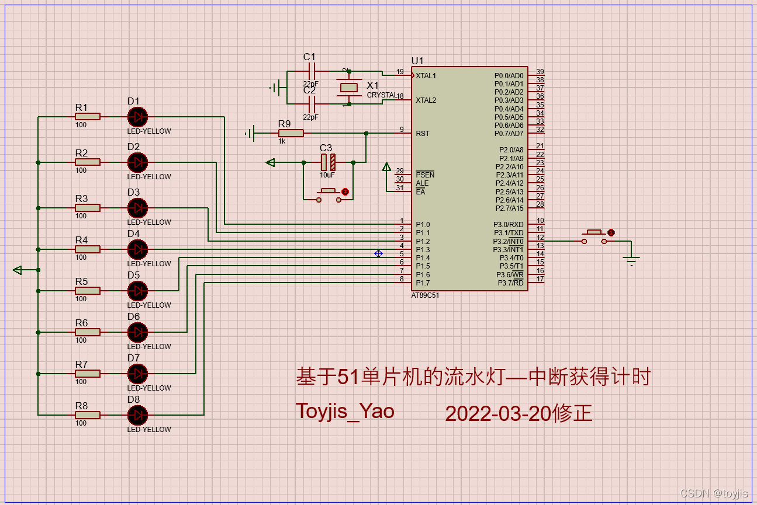Viewport: 757px width, 505px height.
Task: Click the XTAL2 pin label
Action: tap(426, 100)
